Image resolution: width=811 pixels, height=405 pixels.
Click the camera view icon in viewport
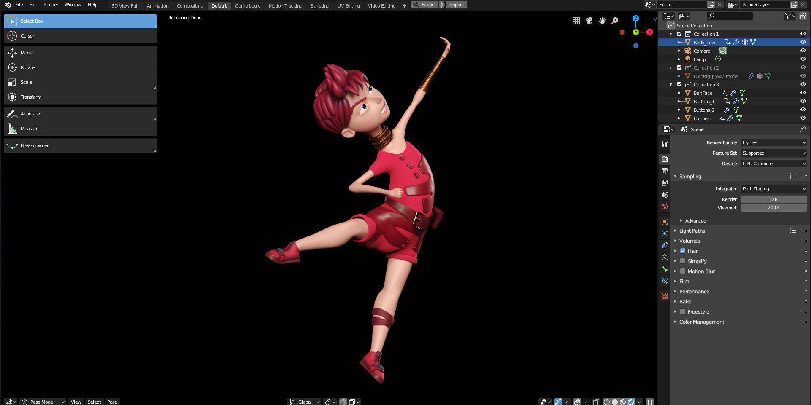pos(589,21)
